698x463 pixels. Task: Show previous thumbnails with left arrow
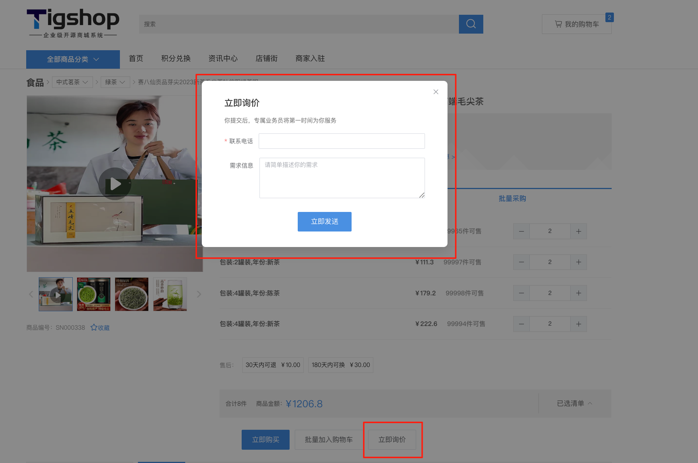tap(31, 294)
